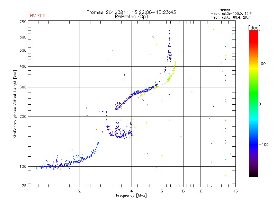Click x-axis tick label "4"

pyautogui.click(x=132, y=191)
